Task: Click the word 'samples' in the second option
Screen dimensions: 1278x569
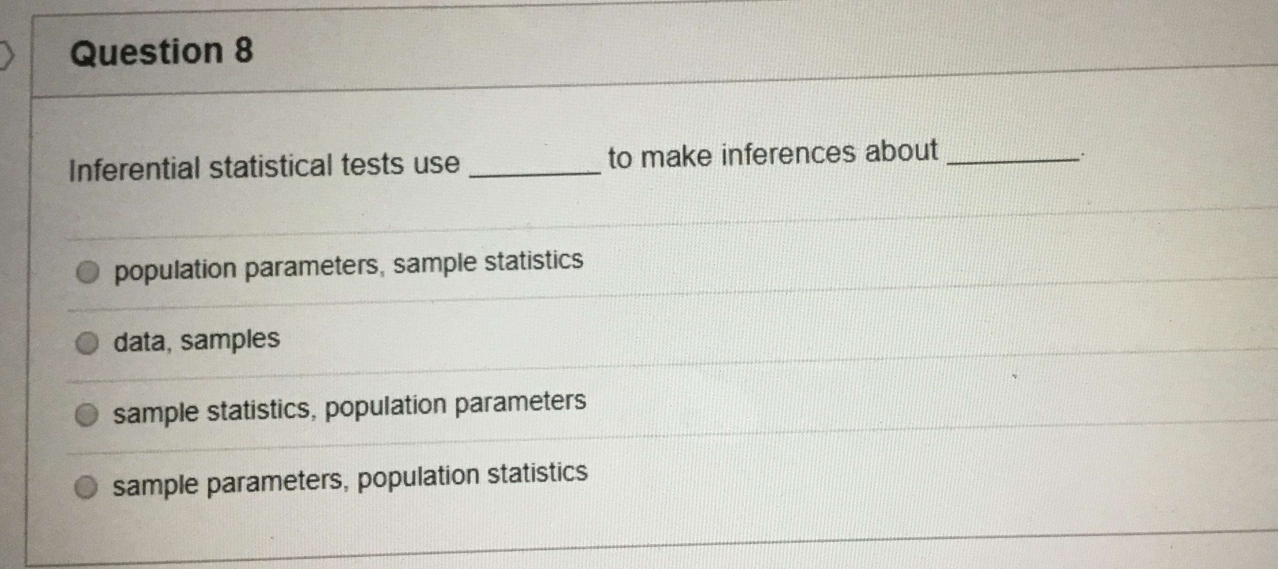Action: (230, 340)
